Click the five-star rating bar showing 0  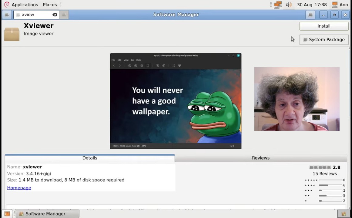point(330,180)
